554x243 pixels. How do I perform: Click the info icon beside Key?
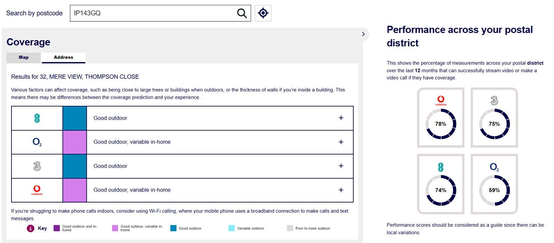[30, 228]
